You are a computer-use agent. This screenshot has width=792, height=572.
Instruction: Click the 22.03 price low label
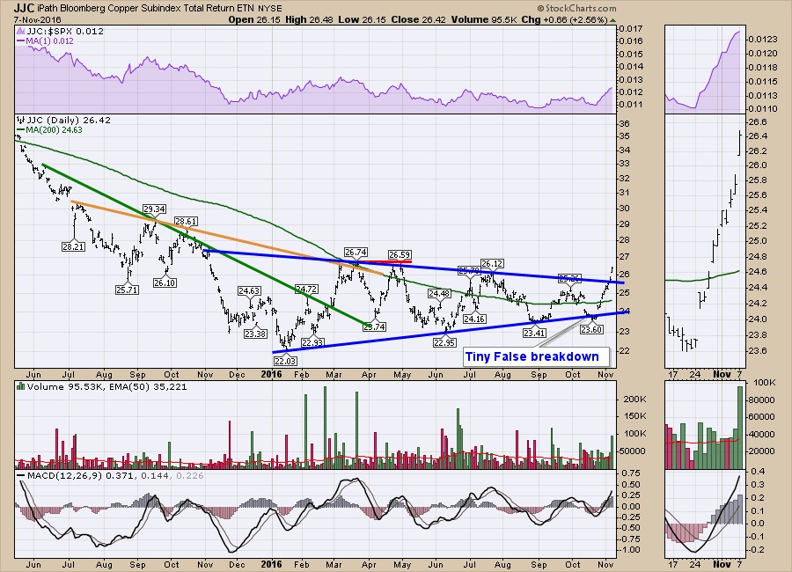coord(285,361)
